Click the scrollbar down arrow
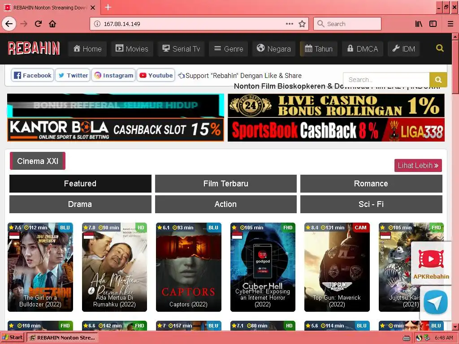 coord(455,327)
